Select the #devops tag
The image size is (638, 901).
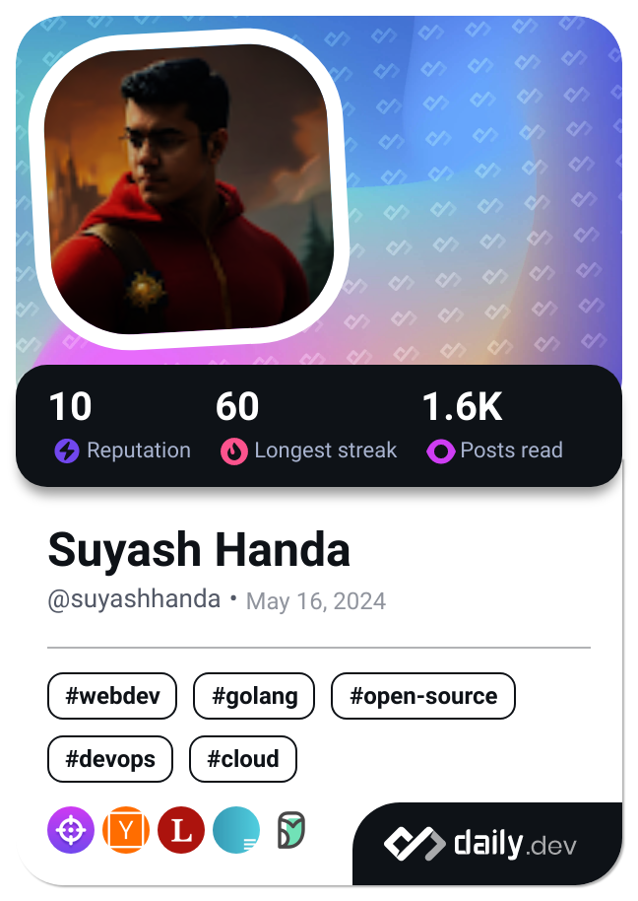coord(110,759)
